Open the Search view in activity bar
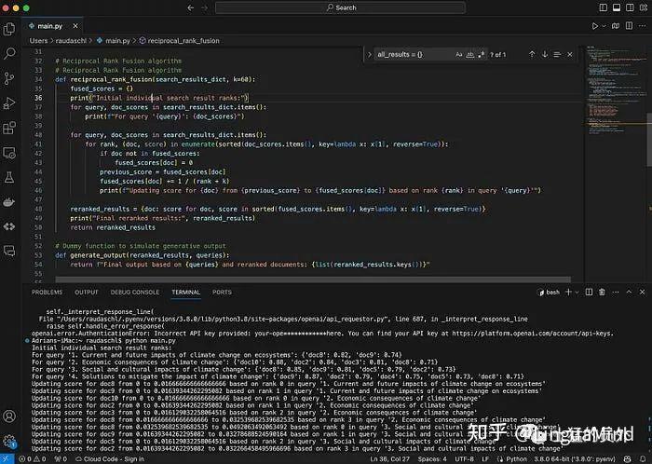The image size is (652, 464). 9,53
